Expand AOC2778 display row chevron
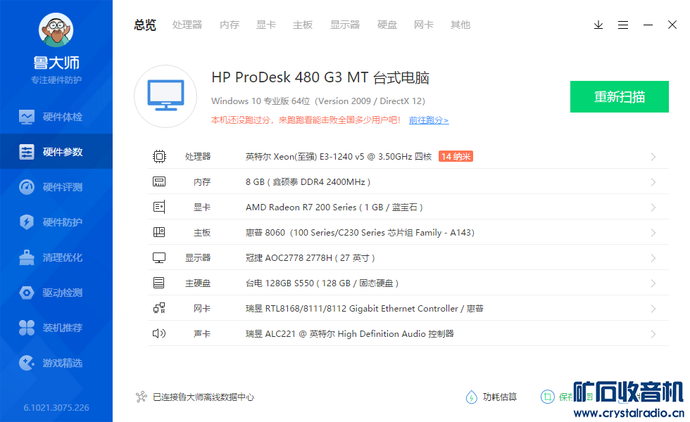The width and height of the screenshot is (690, 422). 653,258
